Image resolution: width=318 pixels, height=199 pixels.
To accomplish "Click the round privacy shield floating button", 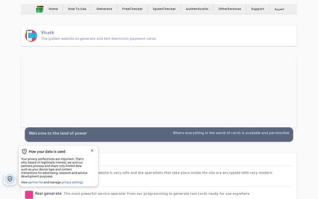I will (x=10, y=179).
